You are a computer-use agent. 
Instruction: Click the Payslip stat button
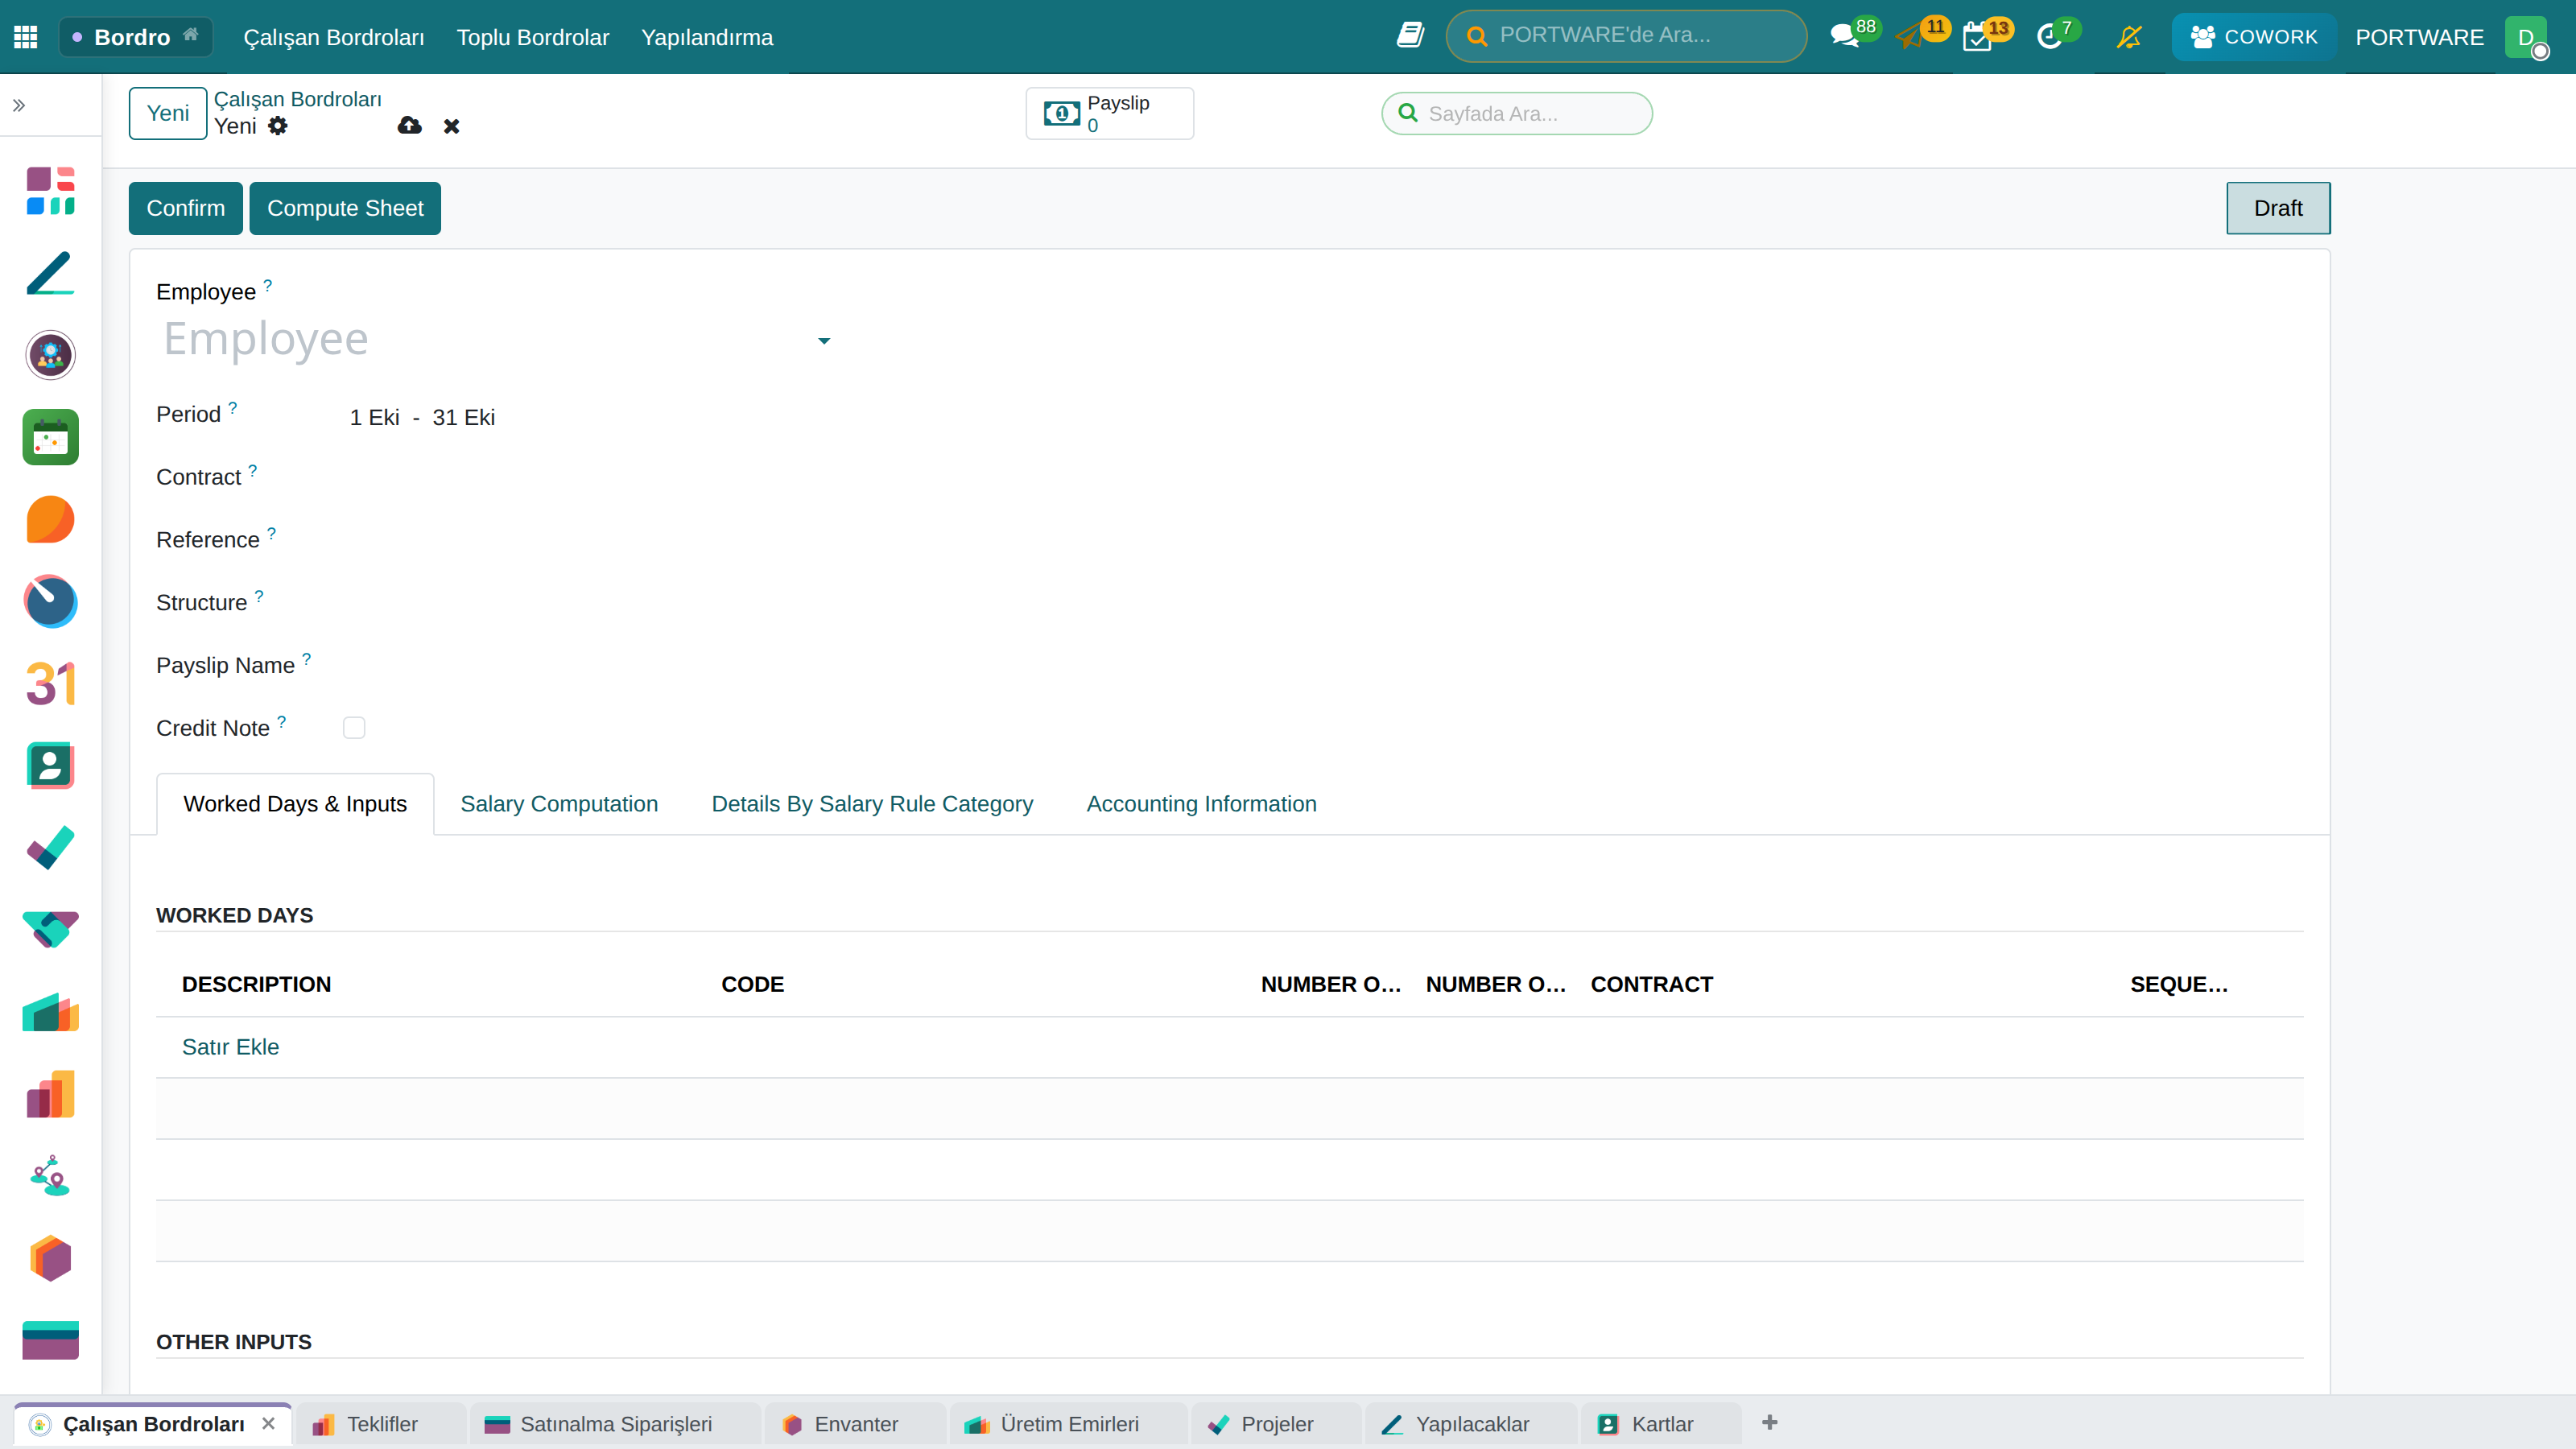[x=1110, y=113]
